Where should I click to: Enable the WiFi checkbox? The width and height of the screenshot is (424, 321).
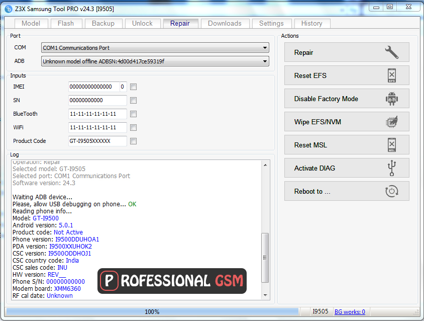coord(133,127)
